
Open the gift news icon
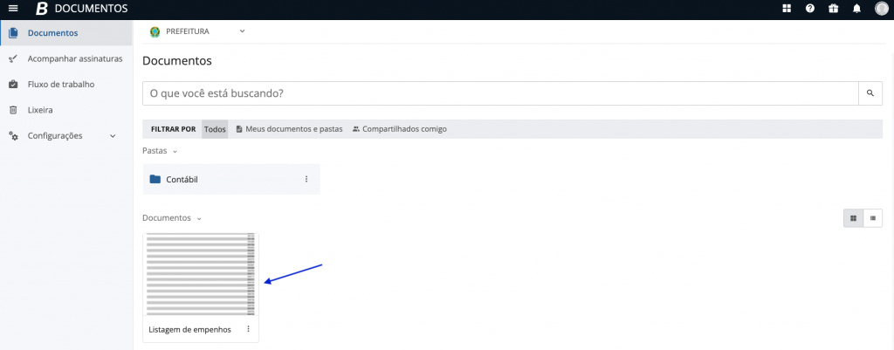coord(833,9)
